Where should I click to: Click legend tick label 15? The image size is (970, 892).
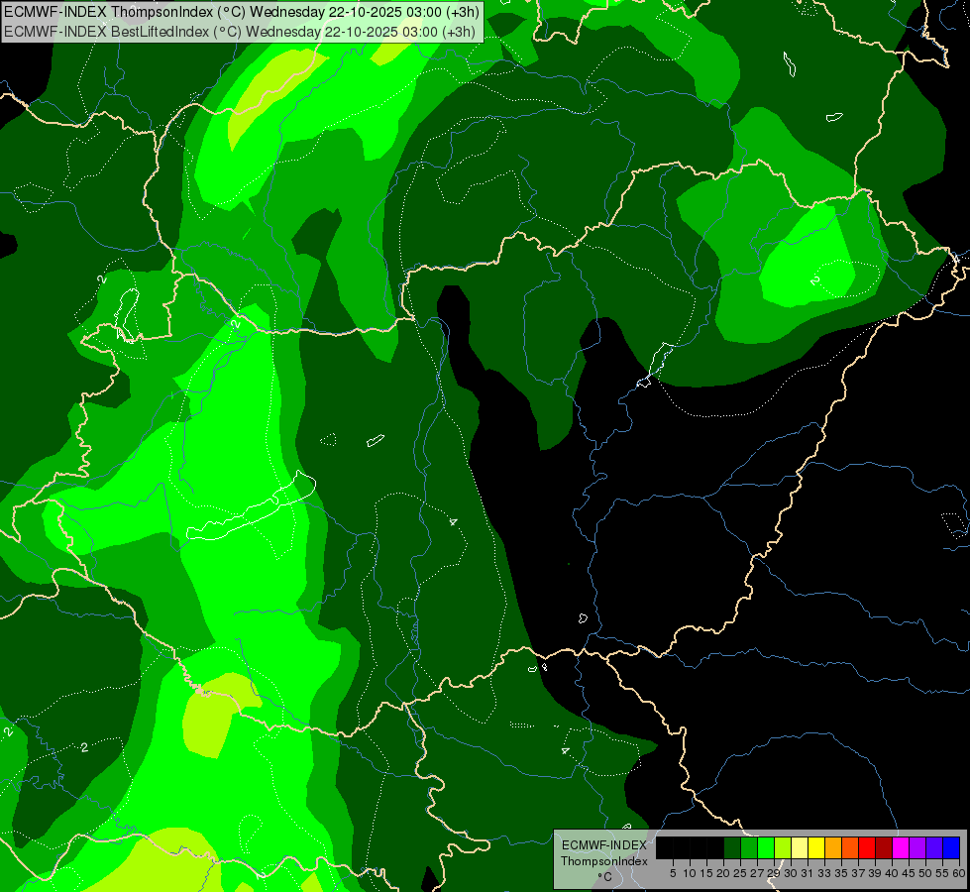point(706,873)
